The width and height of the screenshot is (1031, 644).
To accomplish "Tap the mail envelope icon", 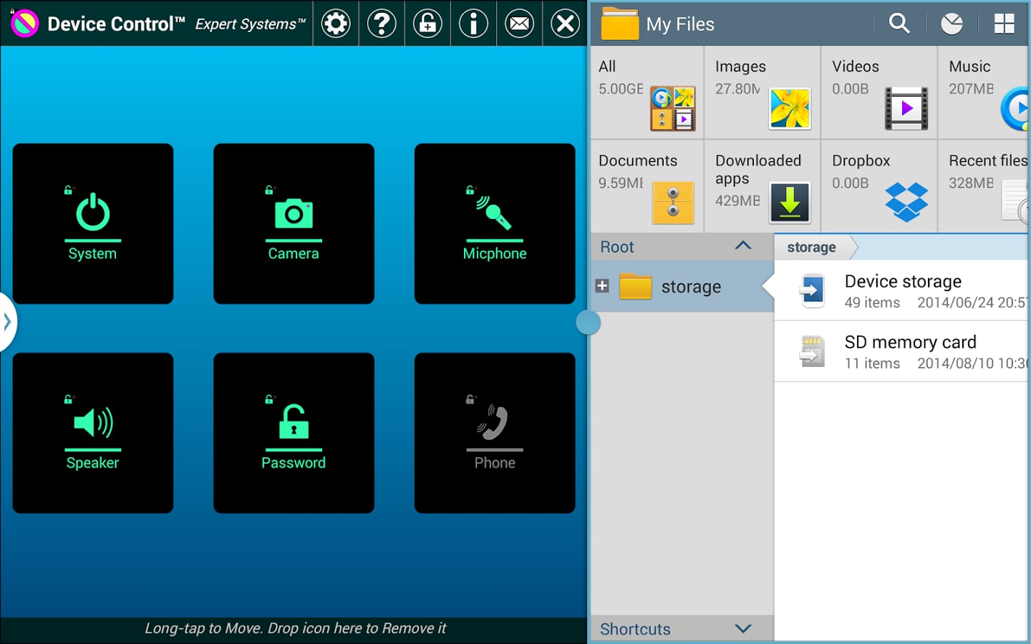I will point(519,24).
